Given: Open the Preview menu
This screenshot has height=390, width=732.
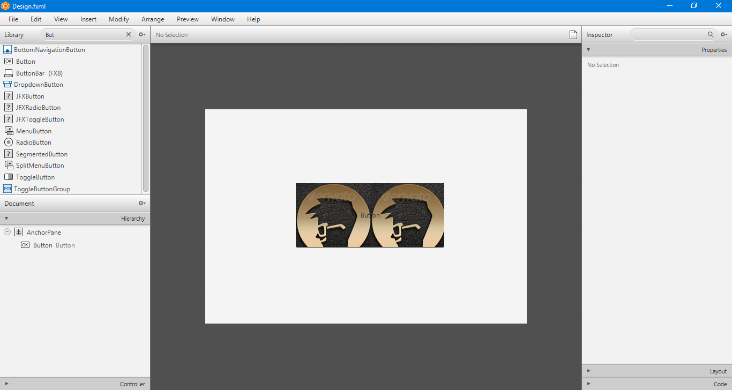Looking at the screenshot, I should (188, 19).
